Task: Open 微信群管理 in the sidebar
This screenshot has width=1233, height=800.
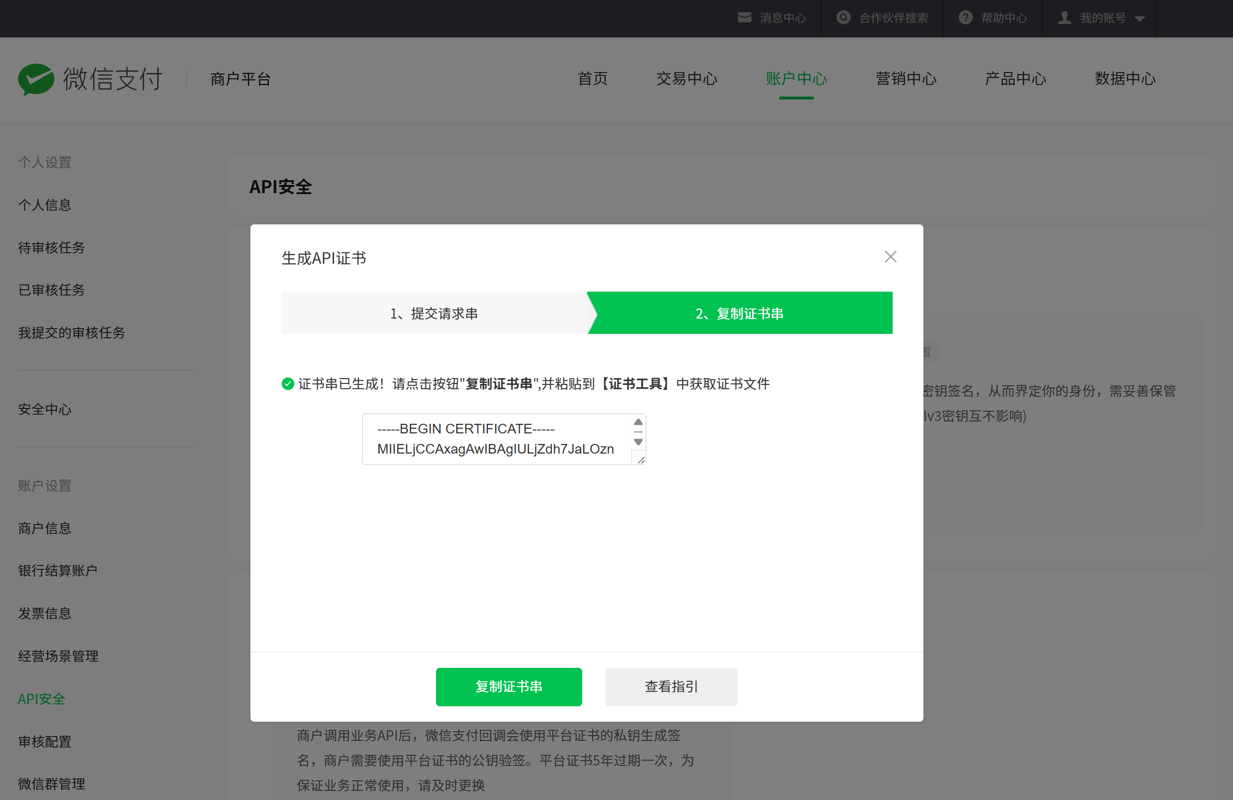Action: pos(51,784)
